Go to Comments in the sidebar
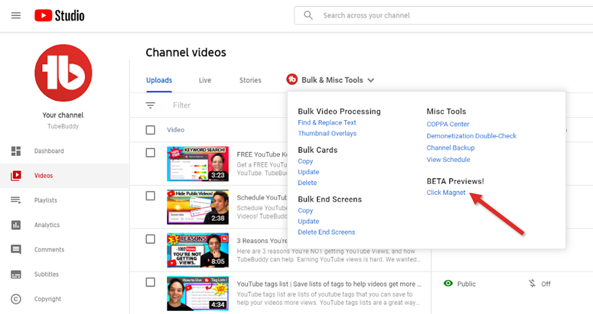Image resolution: width=593 pixels, height=314 pixels. point(49,250)
